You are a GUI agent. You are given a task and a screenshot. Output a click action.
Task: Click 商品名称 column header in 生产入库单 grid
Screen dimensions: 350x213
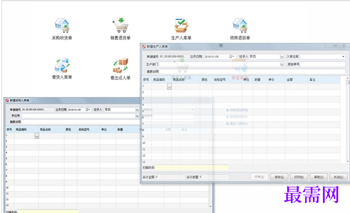click(186, 79)
